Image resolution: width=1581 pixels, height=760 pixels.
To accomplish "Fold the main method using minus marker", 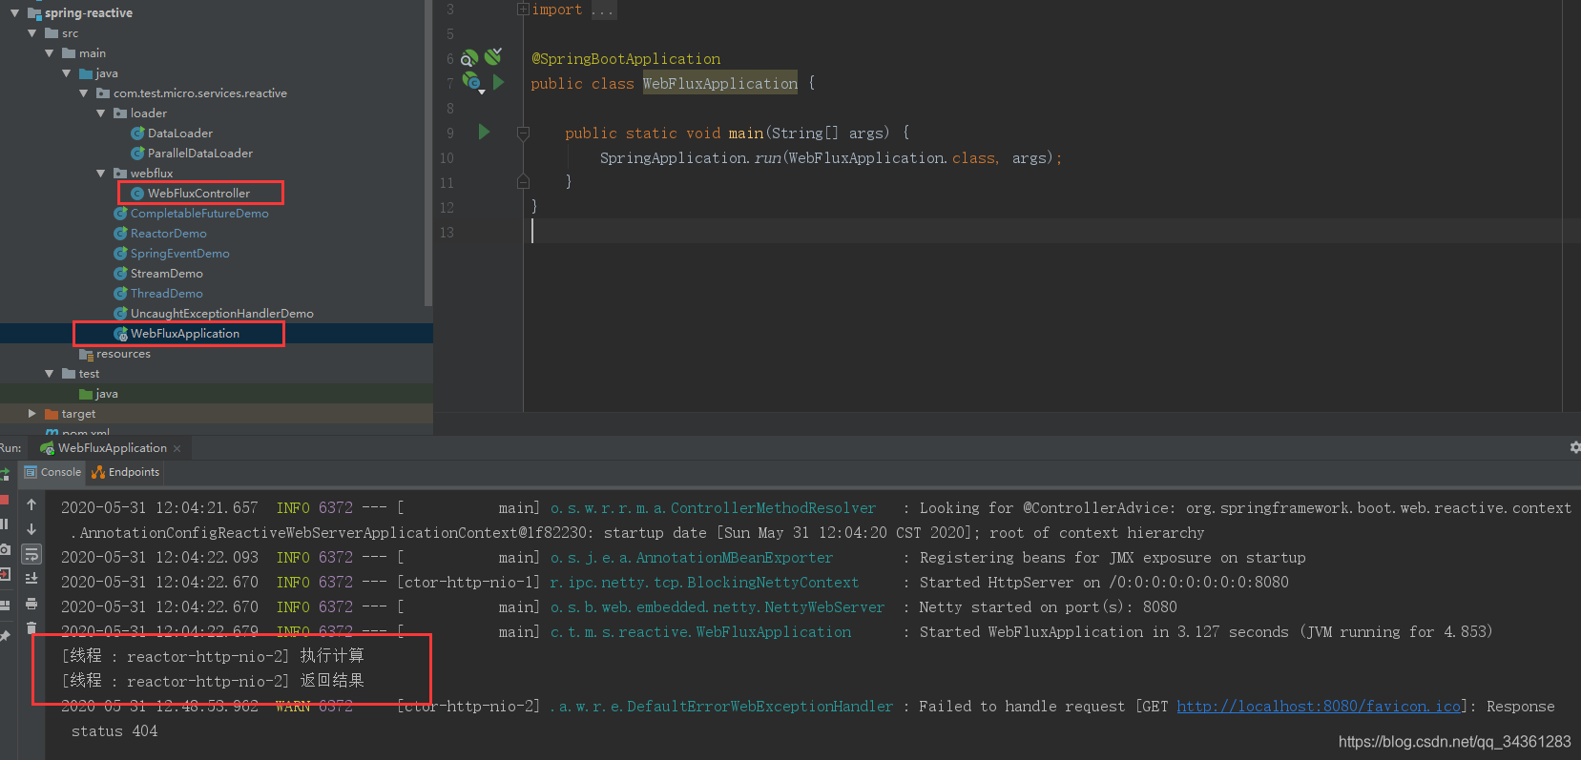I will click(523, 134).
